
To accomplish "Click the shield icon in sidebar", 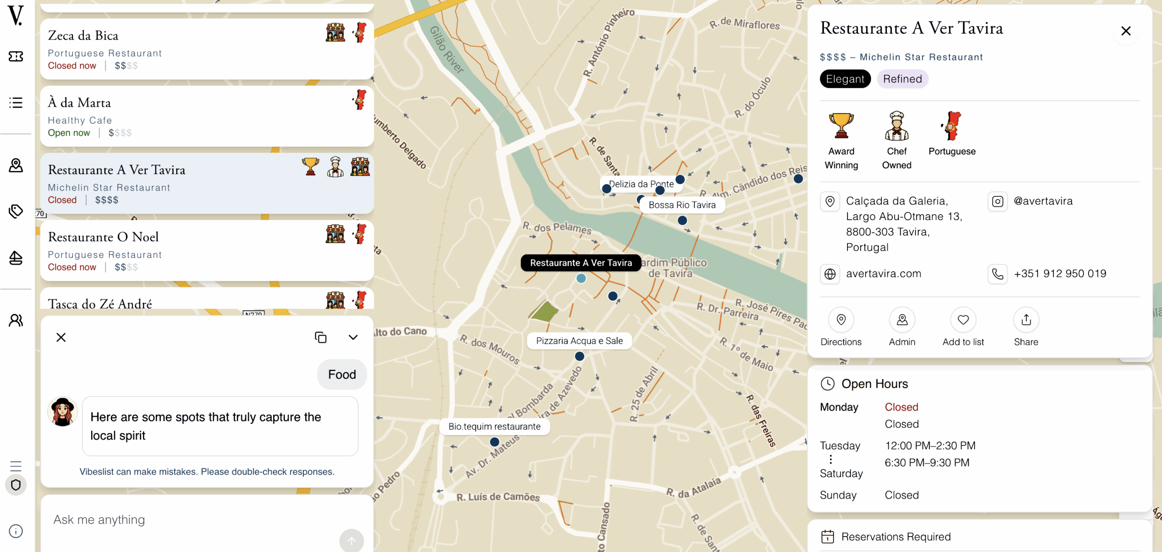I will pos(16,485).
